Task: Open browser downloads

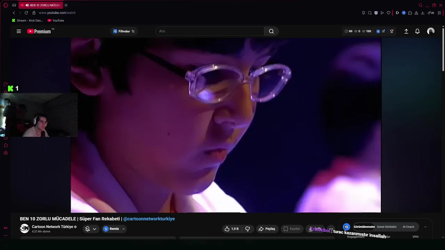Action: (x=422, y=13)
